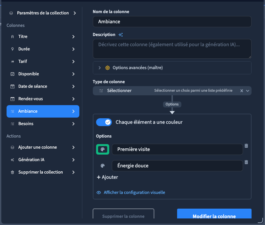The width and height of the screenshot is (265, 225).
Task: Open the Ajouter une colonne action
Action: 43,147
